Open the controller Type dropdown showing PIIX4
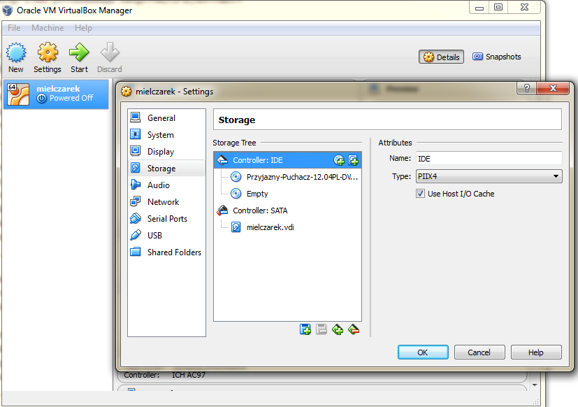 (489, 176)
